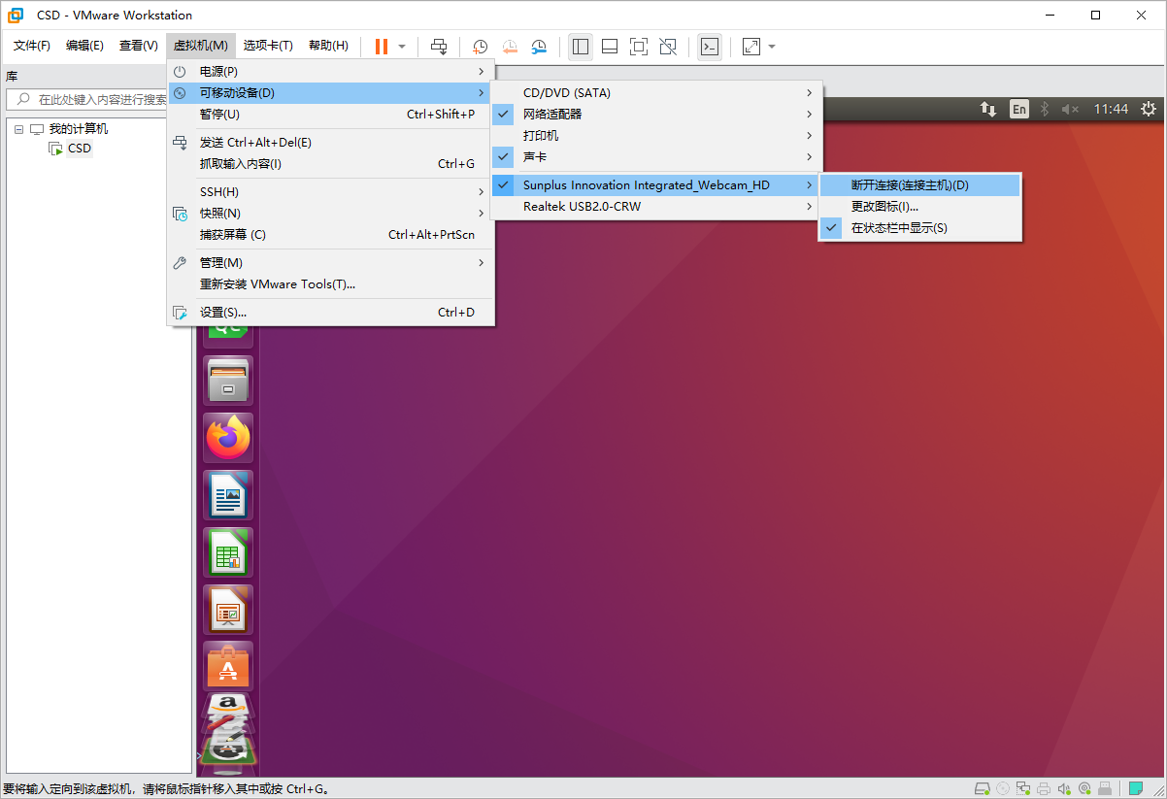Open the 选项卡(T) menu
Image resolution: width=1167 pixels, height=799 pixels.
pos(268,46)
